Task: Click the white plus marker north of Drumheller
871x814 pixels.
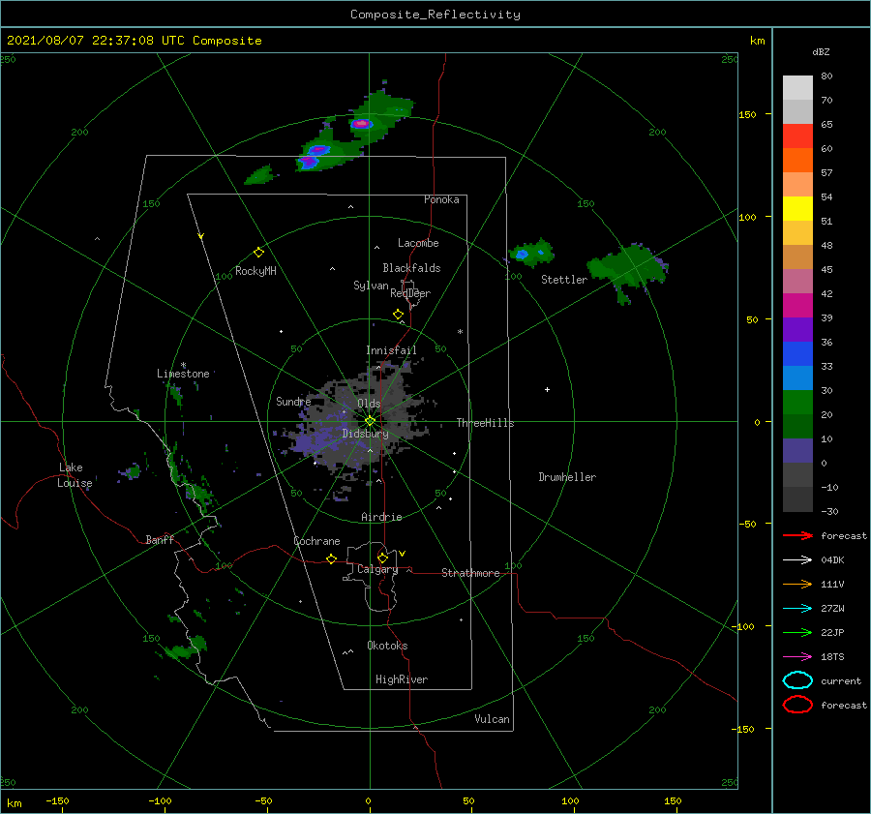Action: [x=547, y=389]
